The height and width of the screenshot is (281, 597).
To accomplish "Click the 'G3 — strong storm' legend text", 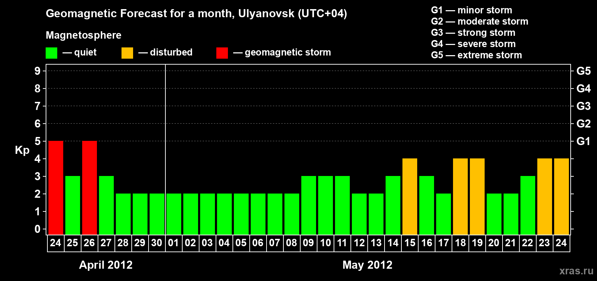I will [x=473, y=33].
